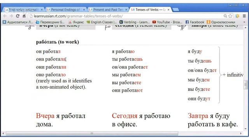Reload the current page
Image resolution: width=249 pixels, height=140 pixels.
point(18,16)
